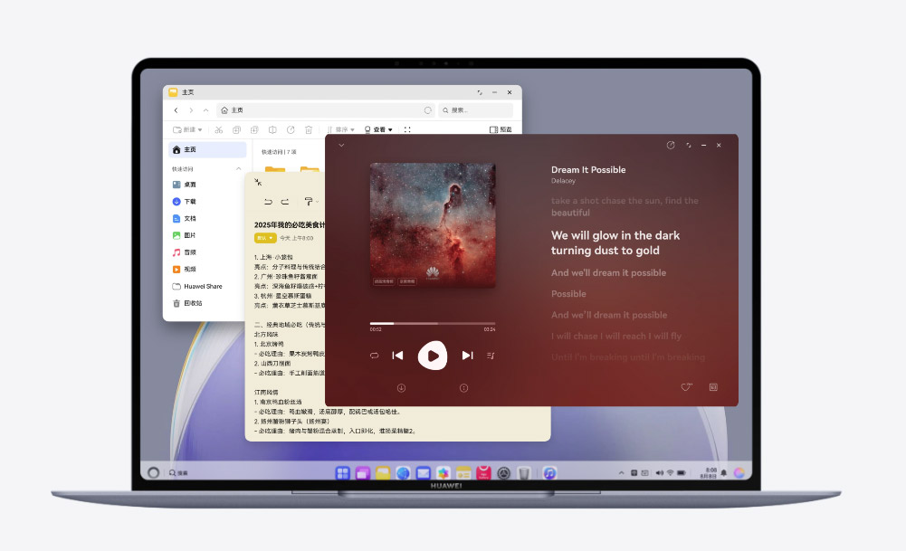Image resolution: width=906 pixels, height=551 pixels.
Task: Click the Cut scissors icon
Action: pyautogui.click(x=218, y=129)
